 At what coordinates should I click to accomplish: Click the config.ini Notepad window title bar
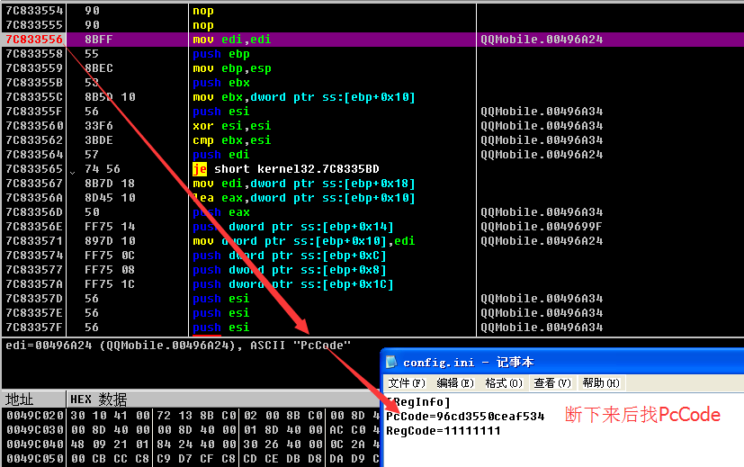[x=563, y=362]
